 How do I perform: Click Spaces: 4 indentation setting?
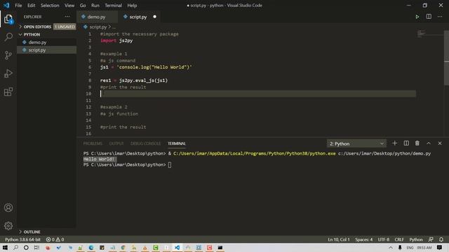[x=363, y=239]
